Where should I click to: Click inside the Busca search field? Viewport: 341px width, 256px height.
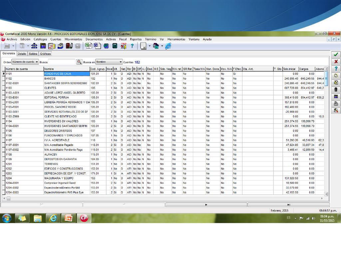point(62,62)
